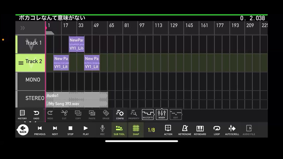Toggle Auto Scroll
The image size is (283, 159).
pos(232,130)
